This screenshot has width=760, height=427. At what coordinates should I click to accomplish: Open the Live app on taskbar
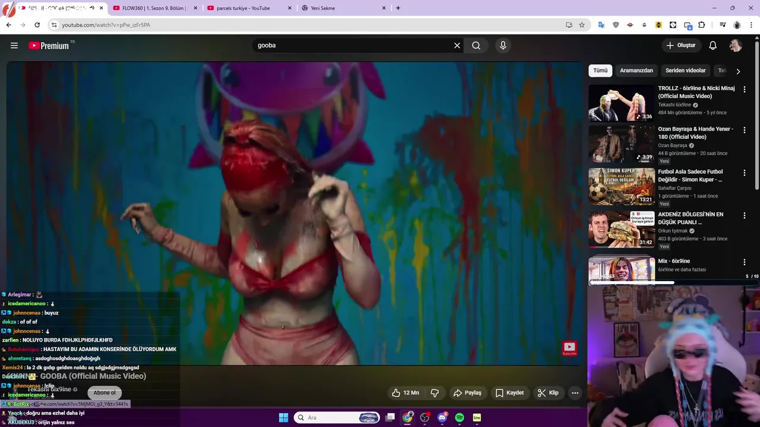click(477, 418)
